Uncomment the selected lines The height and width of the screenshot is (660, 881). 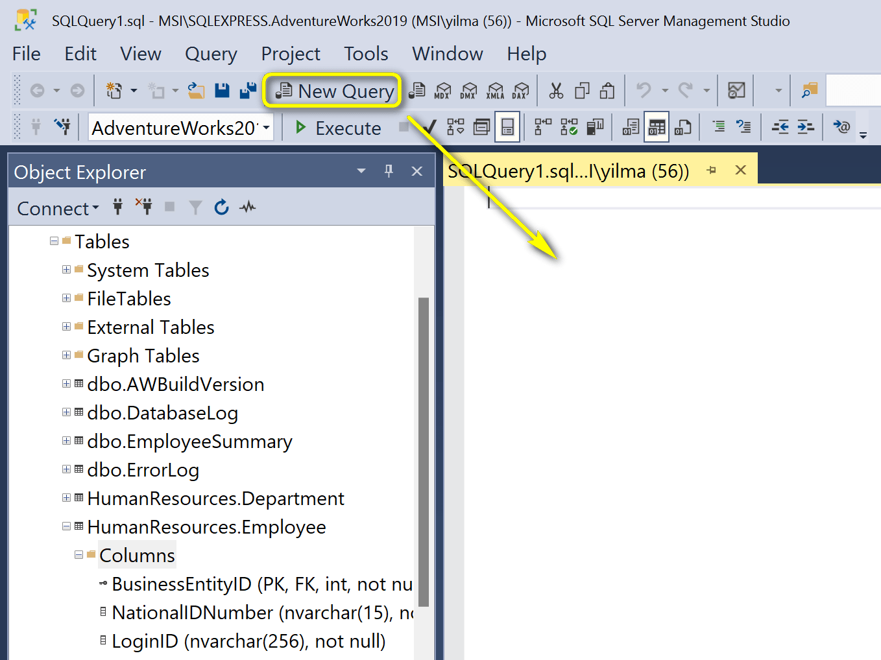pyautogui.click(x=743, y=126)
